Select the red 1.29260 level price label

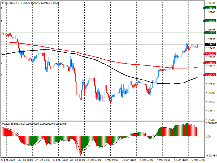coord(211,54)
